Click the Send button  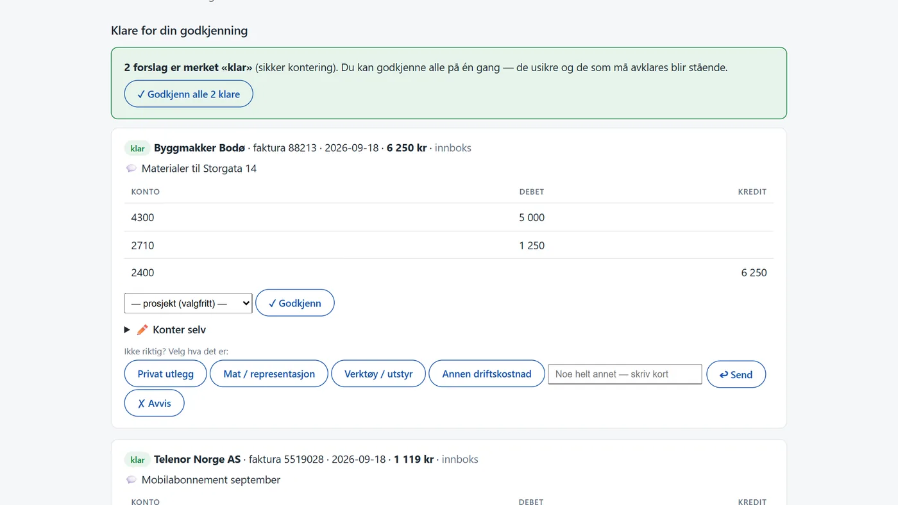736,374
